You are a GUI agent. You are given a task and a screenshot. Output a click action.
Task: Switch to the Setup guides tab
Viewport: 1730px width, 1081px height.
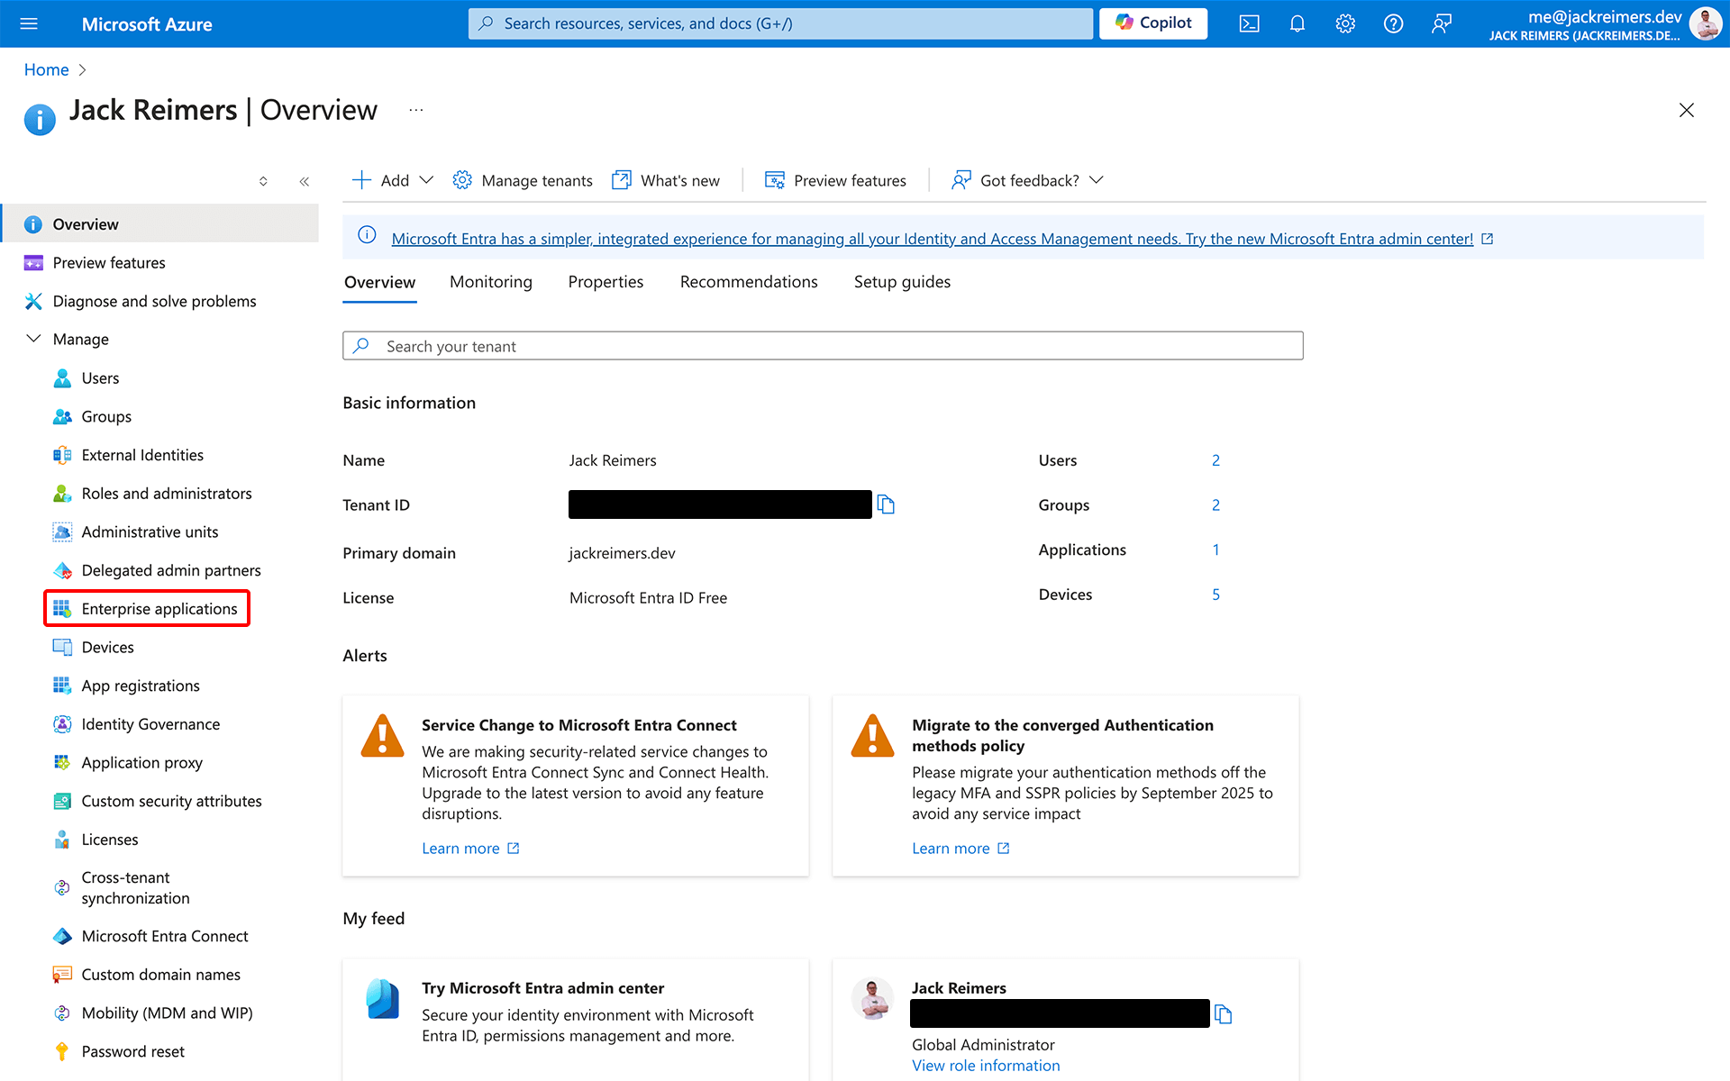(902, 282)
